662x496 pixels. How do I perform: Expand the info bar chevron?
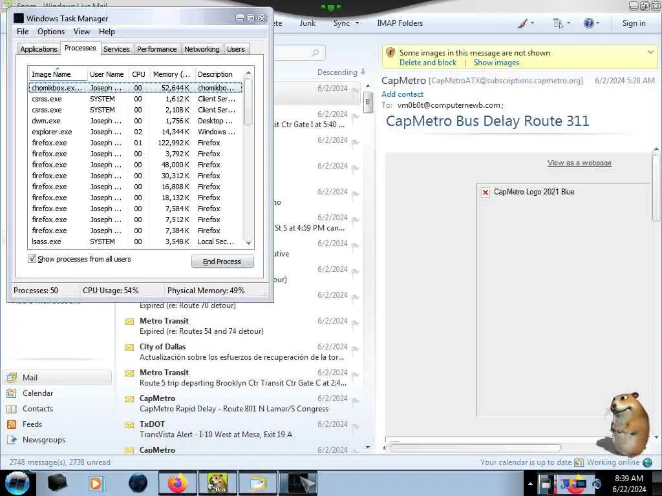(x=650, y=52)
